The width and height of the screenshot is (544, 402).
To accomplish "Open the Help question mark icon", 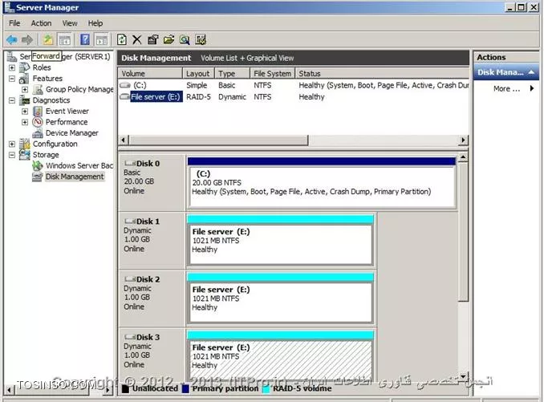I will [x=85, y=40].
